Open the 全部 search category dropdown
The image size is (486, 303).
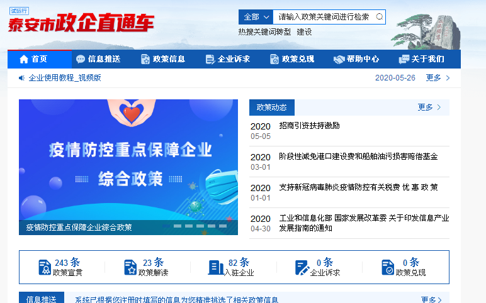click(x=256, y=17)
